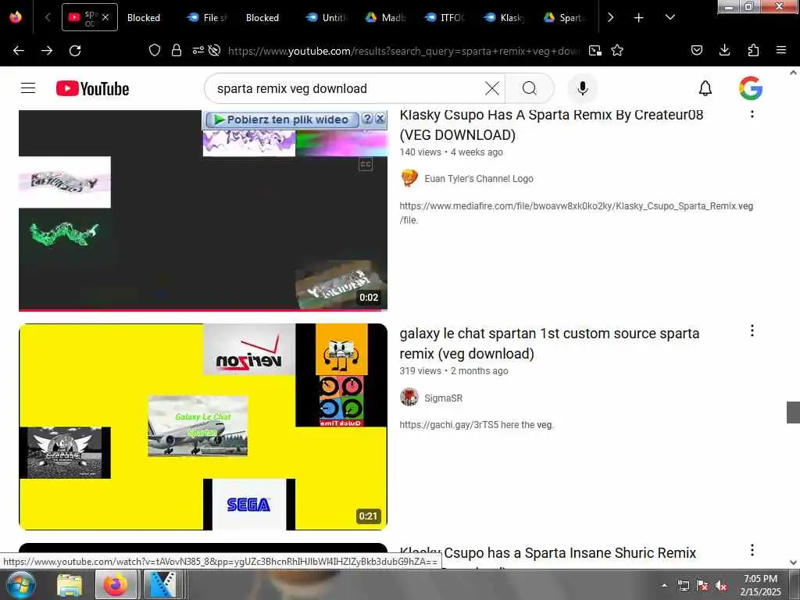Image resolution: width=800 pixels, height=600 pixels.
Task: Start voice search with microphone
Action: [582, 89]
